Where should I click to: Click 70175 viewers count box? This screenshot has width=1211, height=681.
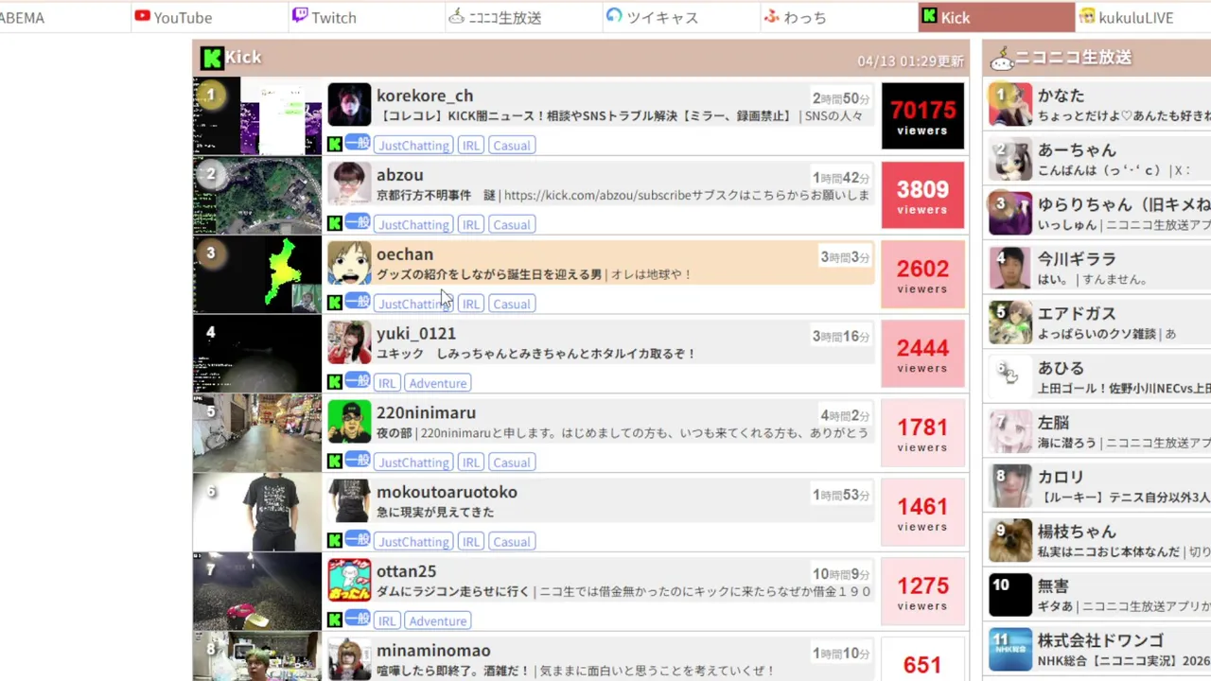[922, 115]
